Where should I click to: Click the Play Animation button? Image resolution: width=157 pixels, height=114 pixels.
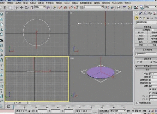[136, 111]
